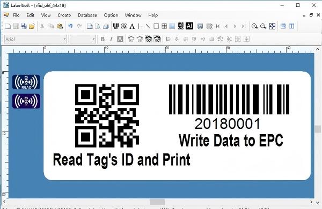
Task: Click the vertical scrollbar up arrow
Action: (x=318, y=49)
